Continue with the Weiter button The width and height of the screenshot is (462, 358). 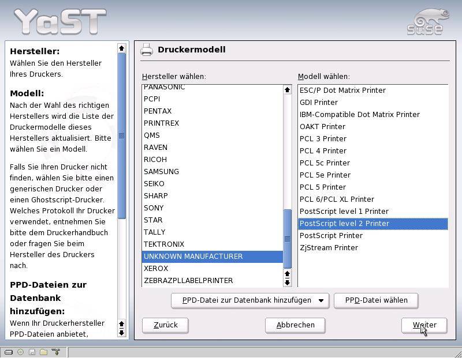pyautogui.click(x=424, y=325)
